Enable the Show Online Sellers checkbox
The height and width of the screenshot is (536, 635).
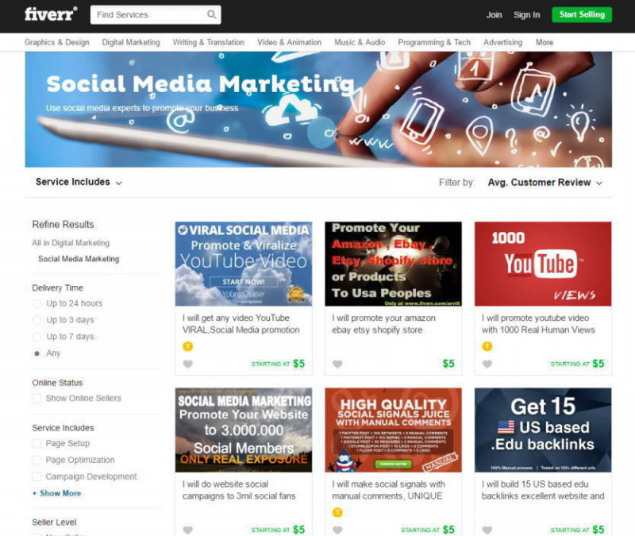coord(37,399)
